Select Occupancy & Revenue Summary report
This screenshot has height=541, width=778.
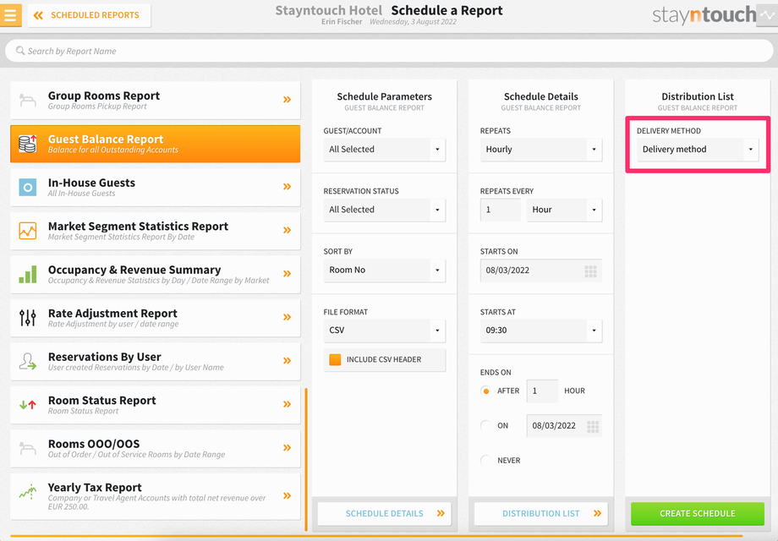point(156,274)
